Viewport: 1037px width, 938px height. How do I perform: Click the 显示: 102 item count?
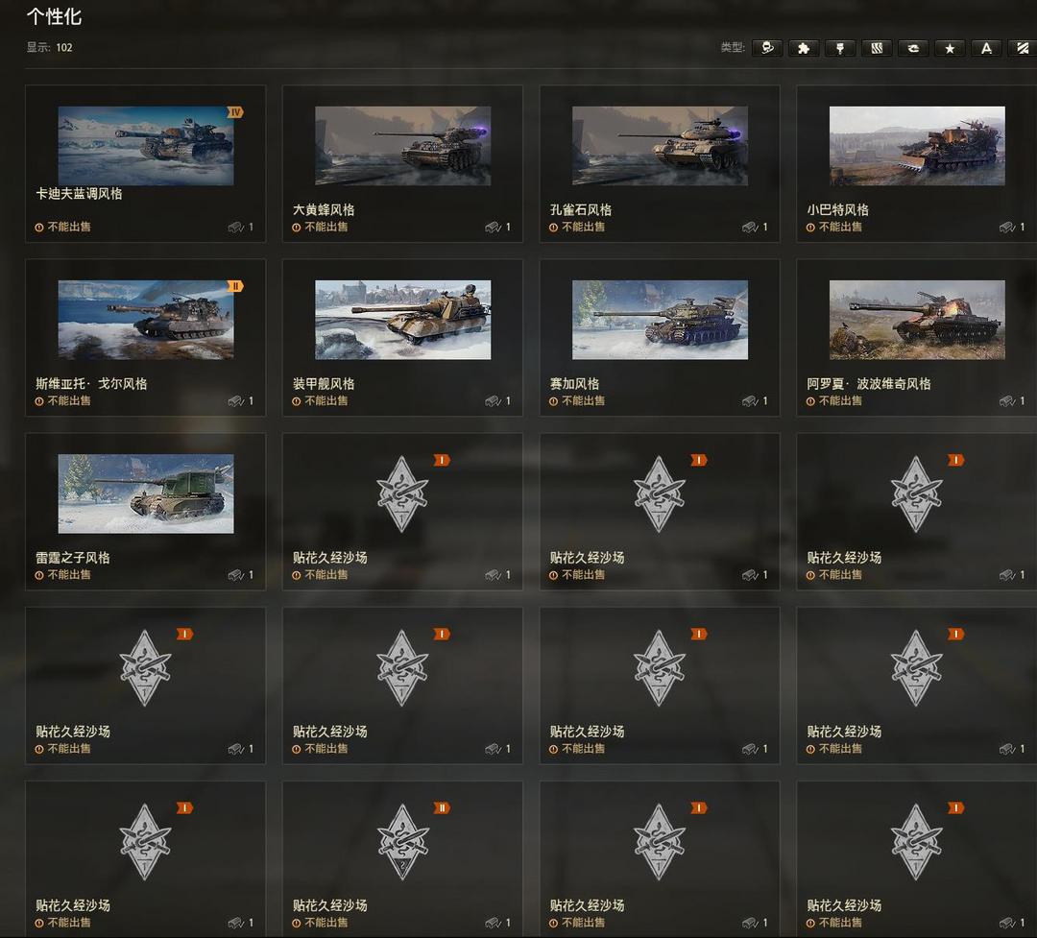pos(50,48)
